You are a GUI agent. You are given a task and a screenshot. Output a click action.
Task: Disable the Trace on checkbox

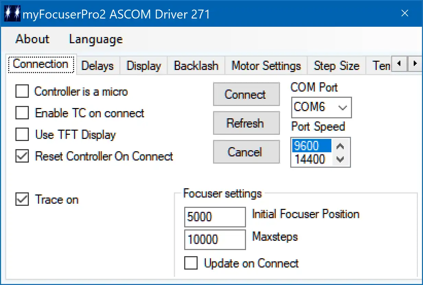click(x=22, y=200)
